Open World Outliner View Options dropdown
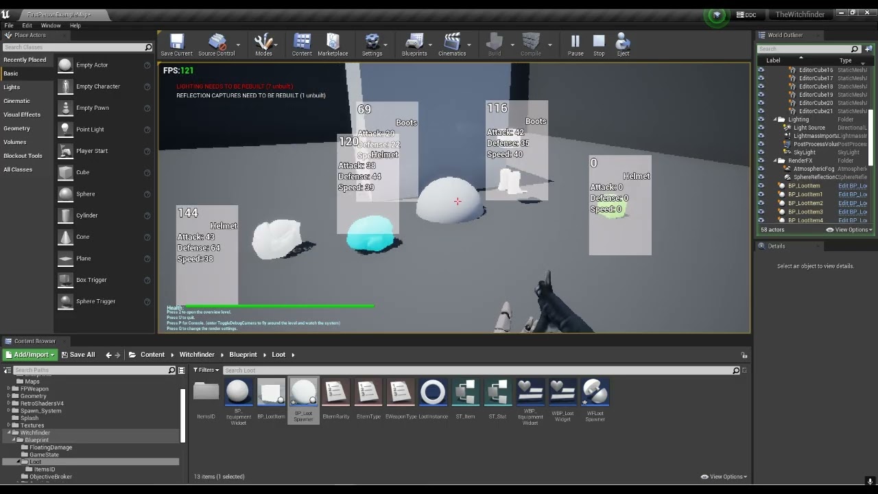878x494 pixels. pos(849,230)
